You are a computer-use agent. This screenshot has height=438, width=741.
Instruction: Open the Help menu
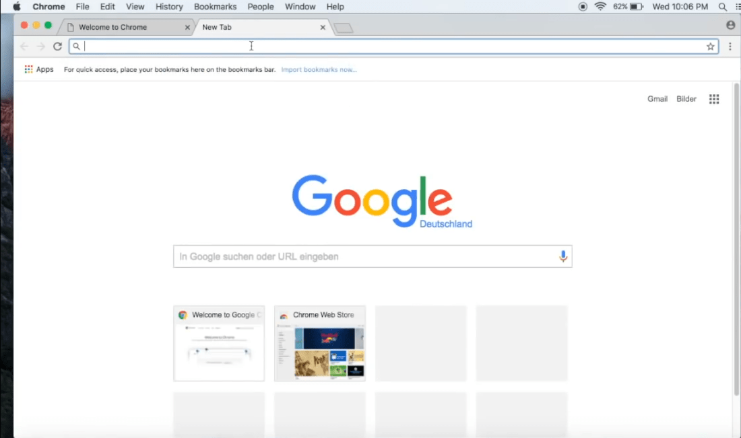(335, 7)
